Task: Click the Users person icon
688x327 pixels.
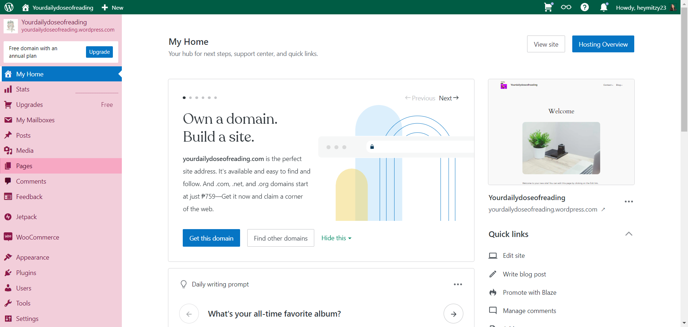Action: click(8, 288)
